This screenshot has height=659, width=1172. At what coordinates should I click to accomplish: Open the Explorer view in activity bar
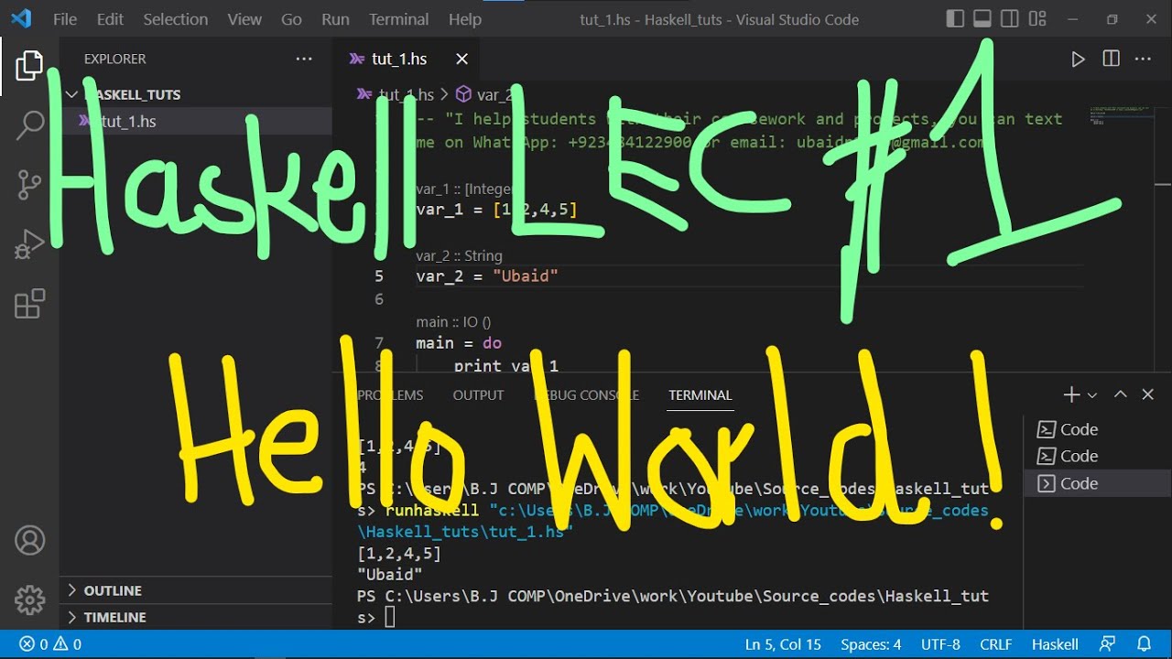(x=29, y=66)
